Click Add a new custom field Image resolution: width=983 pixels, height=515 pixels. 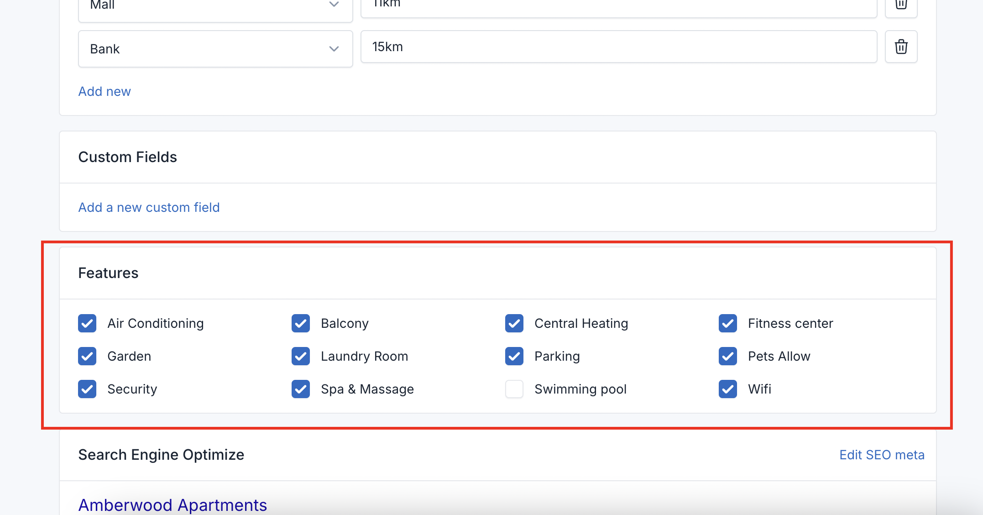(149, 207)
